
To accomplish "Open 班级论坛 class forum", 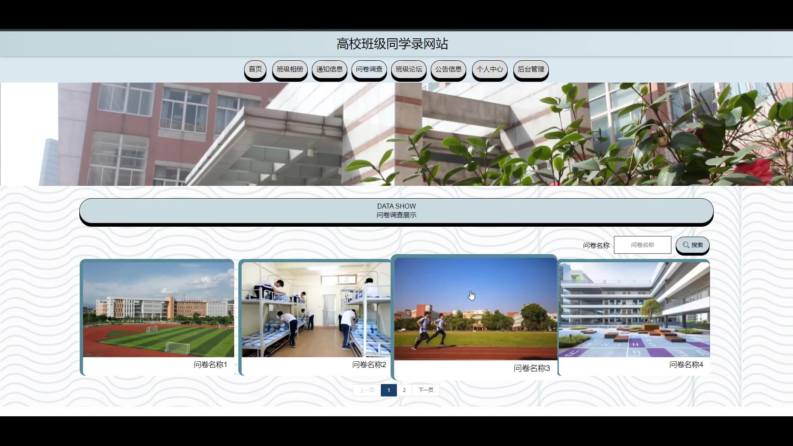I will [409, 69].
